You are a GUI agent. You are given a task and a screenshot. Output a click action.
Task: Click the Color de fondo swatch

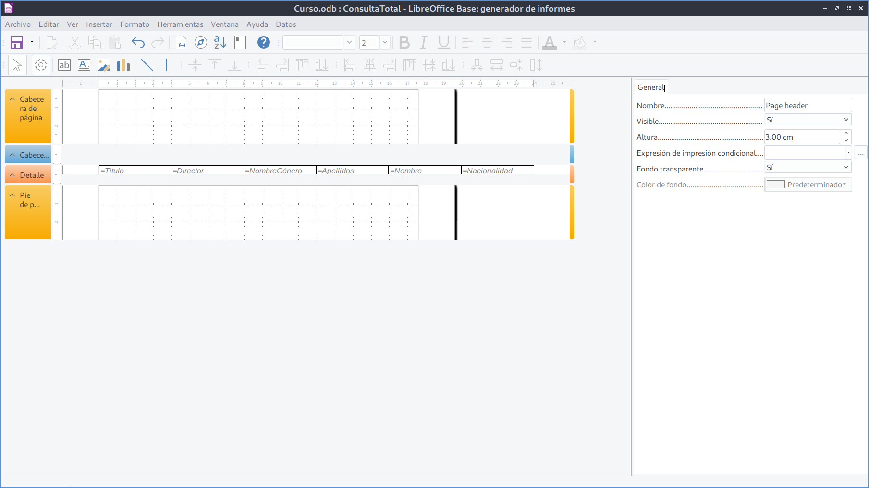[x=776, y=184]
